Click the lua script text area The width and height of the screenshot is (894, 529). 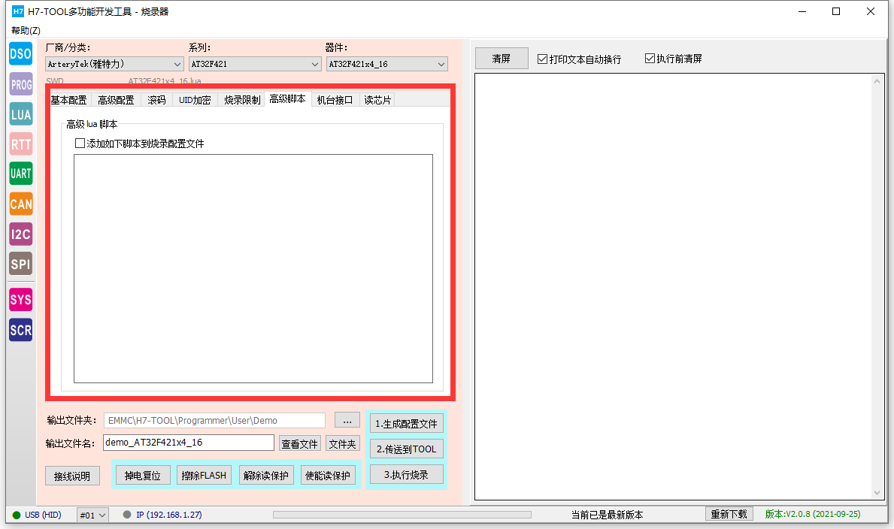(253, 268)
